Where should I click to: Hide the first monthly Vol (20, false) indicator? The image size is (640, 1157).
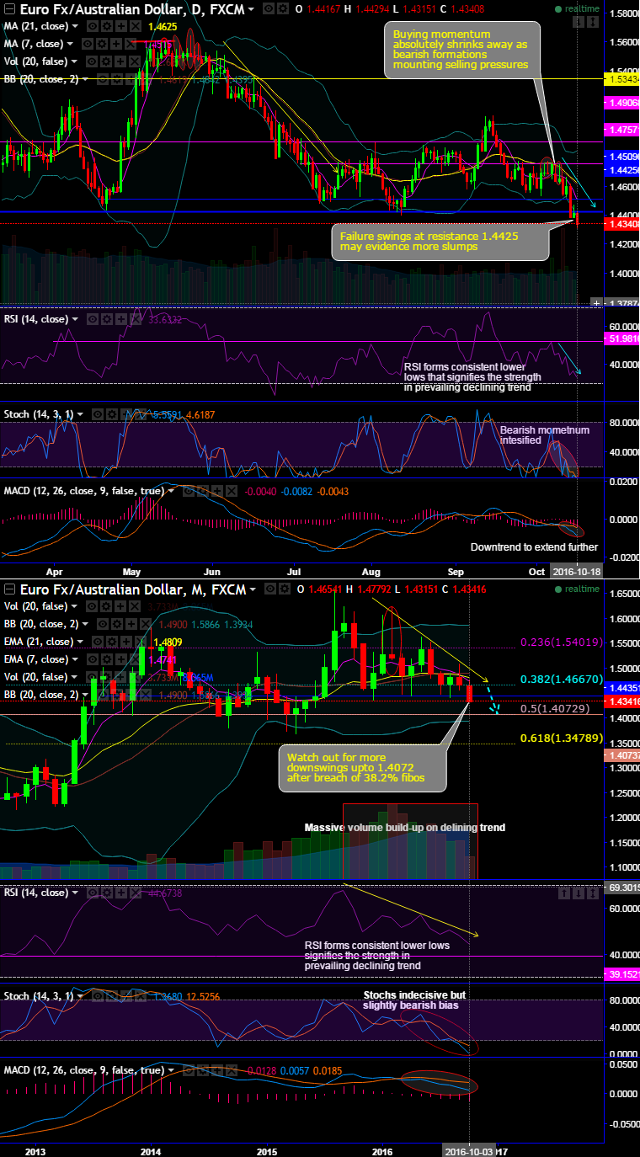coord(92,606)
